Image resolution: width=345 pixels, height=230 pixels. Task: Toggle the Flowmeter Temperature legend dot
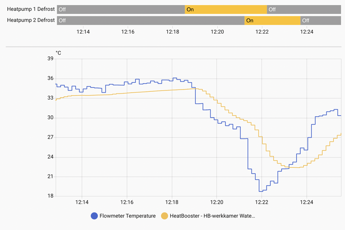coord(94,216)
